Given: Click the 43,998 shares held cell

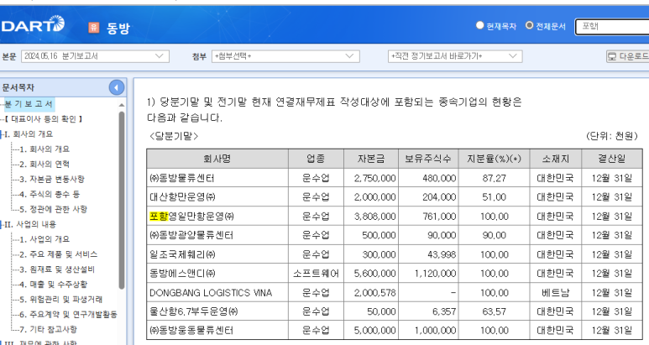Looking at the screenshot, I should pyautogui.click(x=428, y=254).
